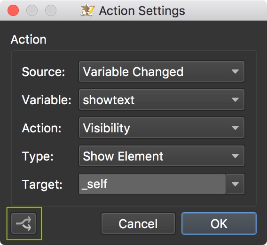Click into the Target field containing _self
The width and height of the screenshot is (267, 245).
pyautogui.click(x=152, y=184)
